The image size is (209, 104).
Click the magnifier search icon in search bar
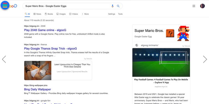(x=118, y=6)
